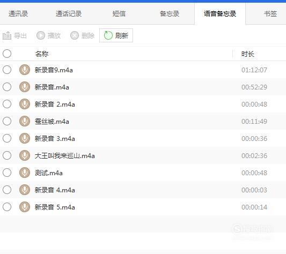Viewport: 286px width, 254px height.
Task: Click microphone icon for 大王叫我来巡山.m4a
Action: click(x=25, y=155)
